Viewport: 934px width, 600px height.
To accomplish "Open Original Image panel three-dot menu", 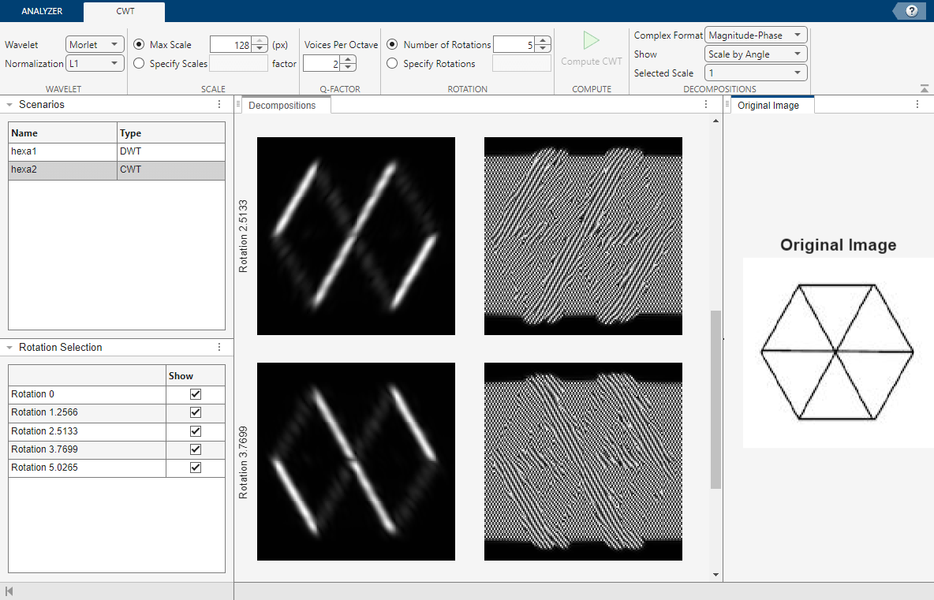I will pyautogui.click(x=917, y=104).
